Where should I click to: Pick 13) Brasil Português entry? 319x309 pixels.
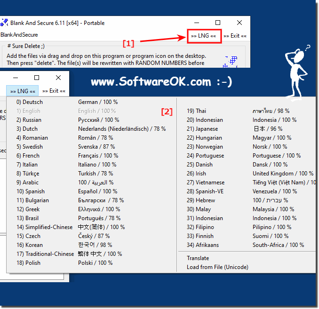(92, 218)
